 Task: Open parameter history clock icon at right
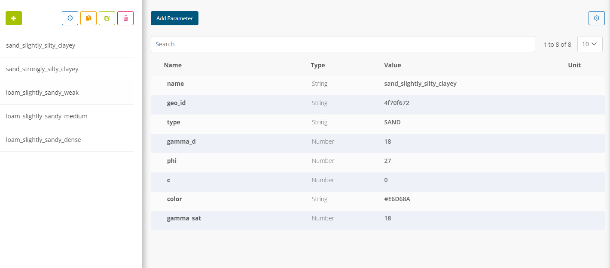point(596,18)
